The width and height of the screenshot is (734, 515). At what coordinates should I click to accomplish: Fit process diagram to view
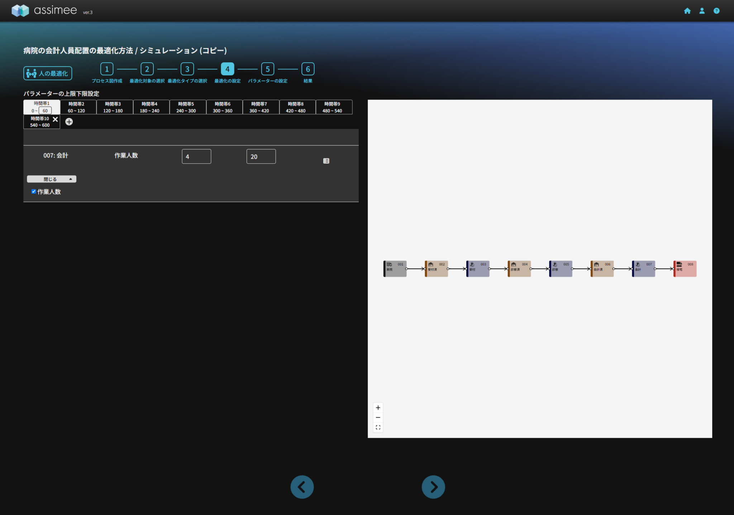point(378,427)
